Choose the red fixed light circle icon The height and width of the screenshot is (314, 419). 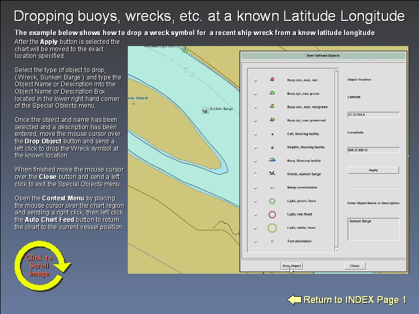pyautogui.click(x=272, y=214)
